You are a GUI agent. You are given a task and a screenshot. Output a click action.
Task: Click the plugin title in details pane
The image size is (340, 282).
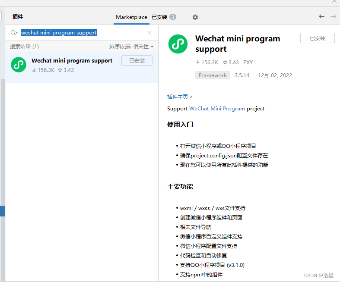coord(238,44)
